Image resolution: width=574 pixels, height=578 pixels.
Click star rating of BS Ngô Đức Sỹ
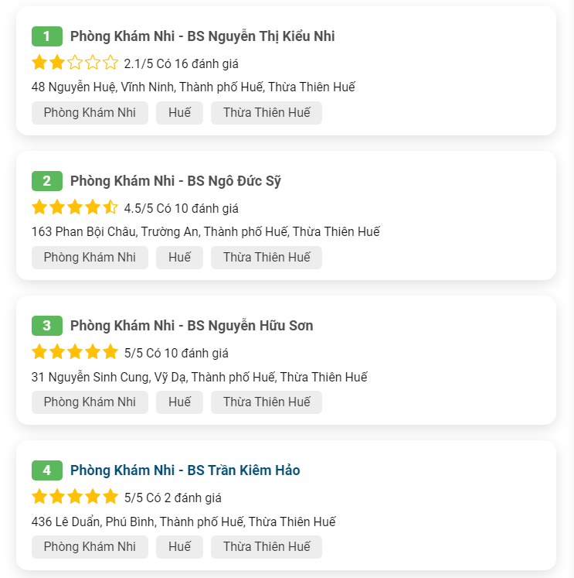click(x=75, y=207)
